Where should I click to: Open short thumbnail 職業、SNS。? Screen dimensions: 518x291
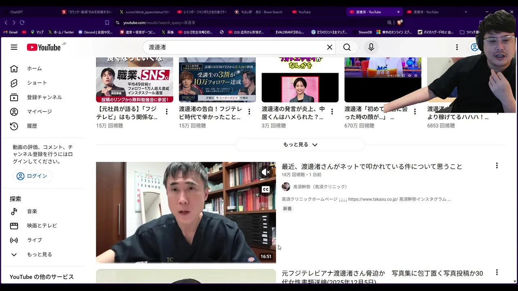coord(134,80)
